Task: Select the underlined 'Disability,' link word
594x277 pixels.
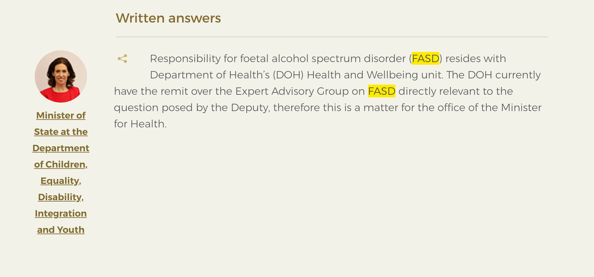Action: [x=61, y=197]
